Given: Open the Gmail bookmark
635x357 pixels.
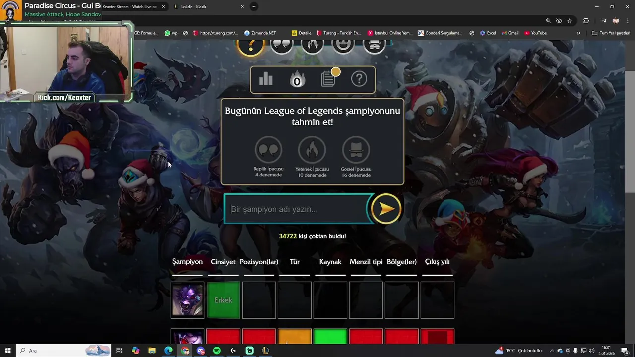Looking at the screenshot, I should click(510, 33).
